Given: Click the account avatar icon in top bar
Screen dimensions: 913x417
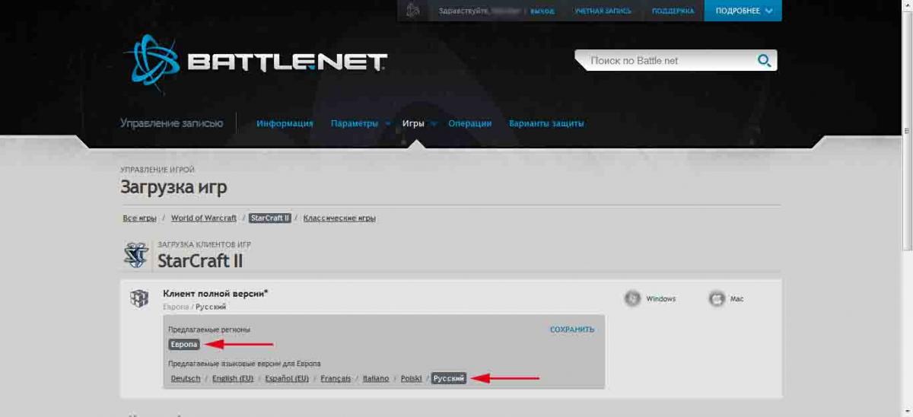Looking at the screenshot, I should click(414, 11).
